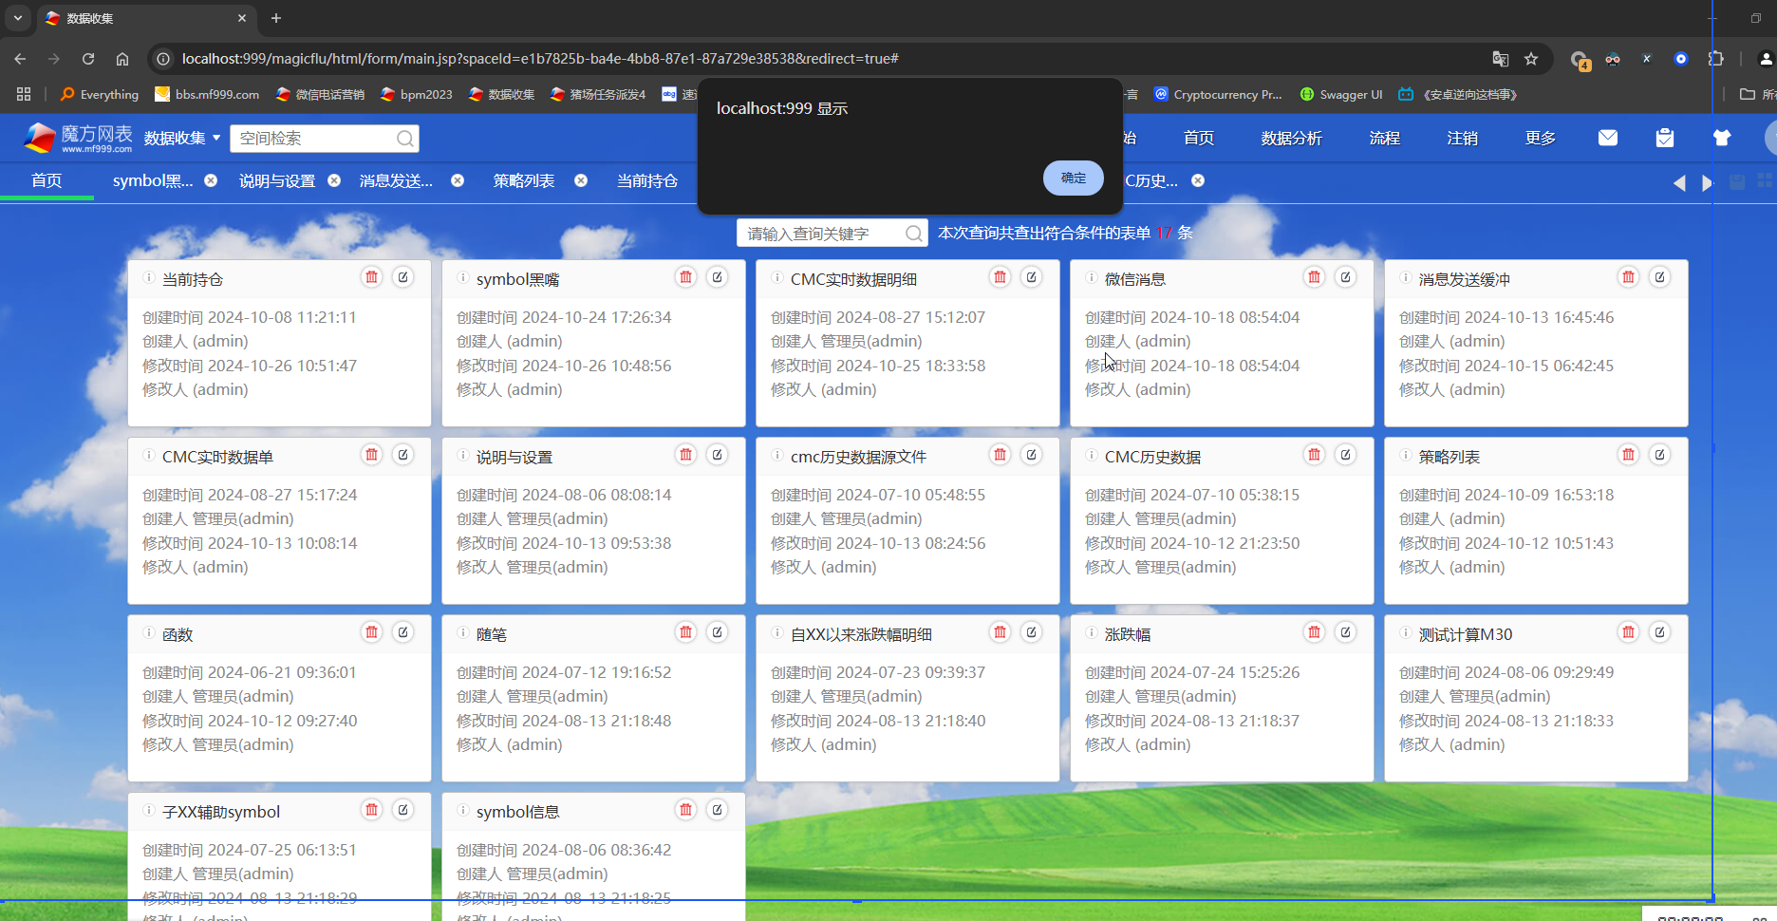Image resolution: width=1777 pixels, height=921 pixels.
Task: Click 注销 to log out
Action: [x=1463, y=139]
